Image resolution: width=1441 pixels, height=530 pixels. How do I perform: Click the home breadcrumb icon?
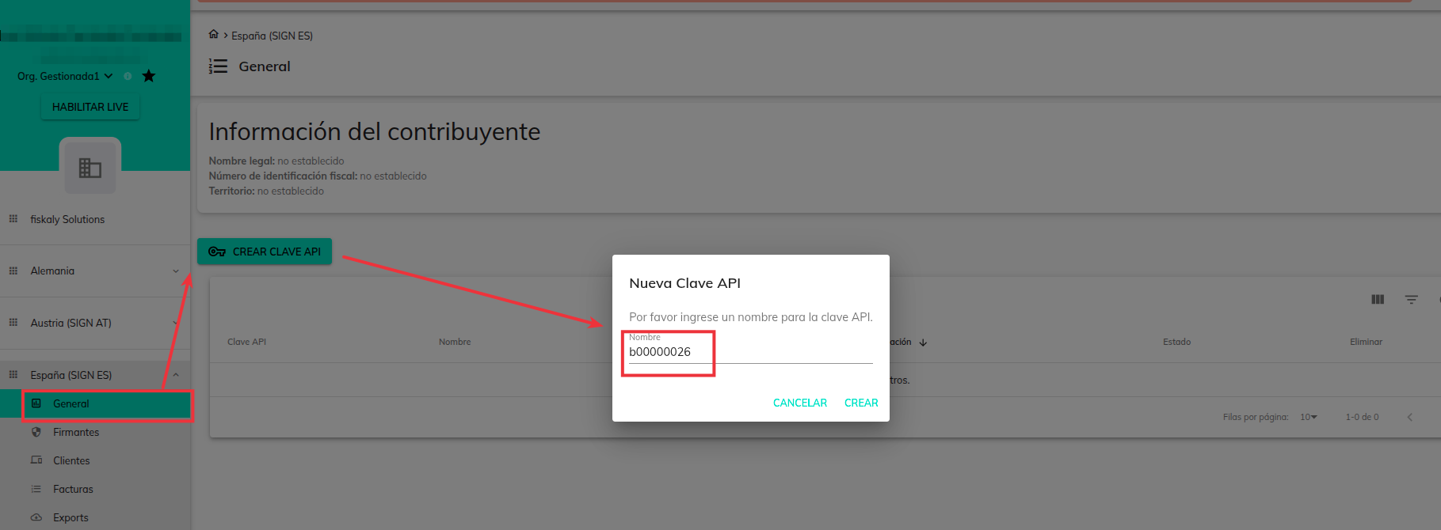click(213, 35)
